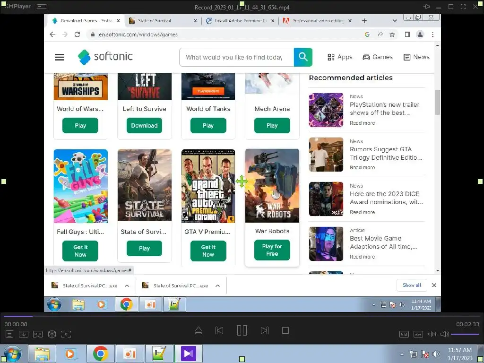Click the KMPlayer 3D cube icon
This screenshot has height=363, width=484.
[52, 334]
